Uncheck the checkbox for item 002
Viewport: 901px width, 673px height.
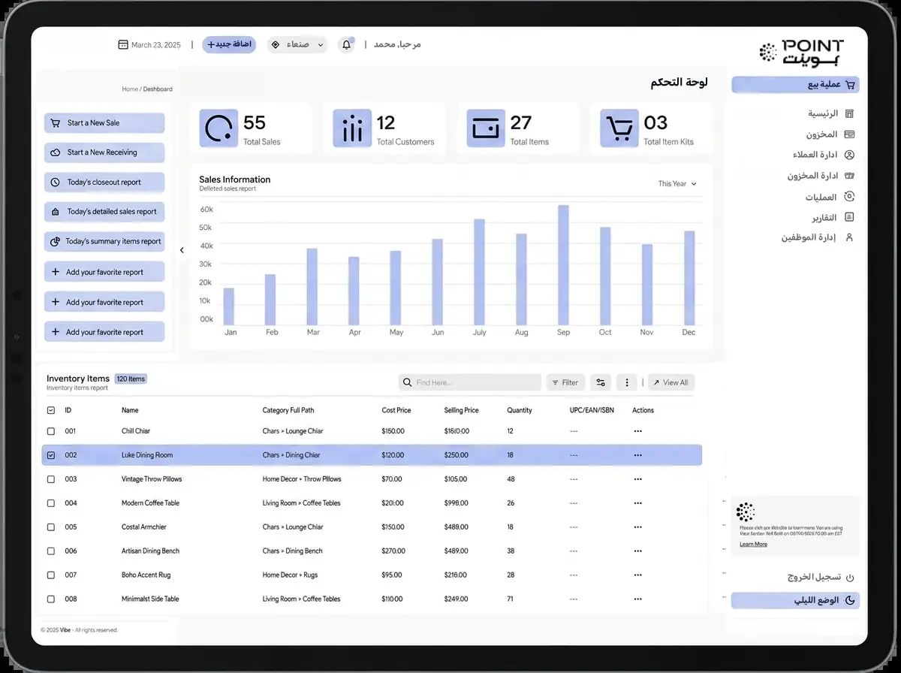[51, 455]
